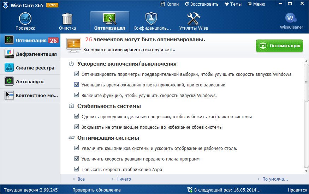The width and height of the screenshot is (309, 194).
Task: Click the Контекстное меню icon in sidebar
Action: click(9, 95)
